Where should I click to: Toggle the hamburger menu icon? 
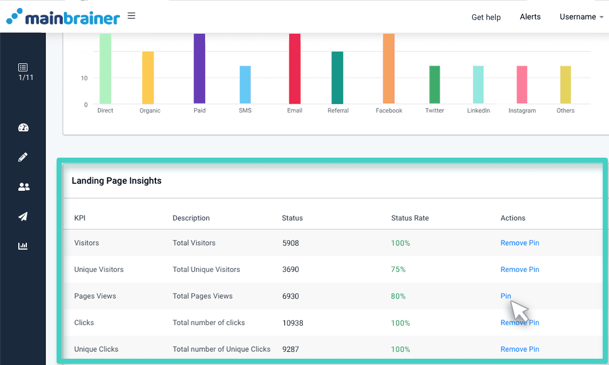click(131, 16)
